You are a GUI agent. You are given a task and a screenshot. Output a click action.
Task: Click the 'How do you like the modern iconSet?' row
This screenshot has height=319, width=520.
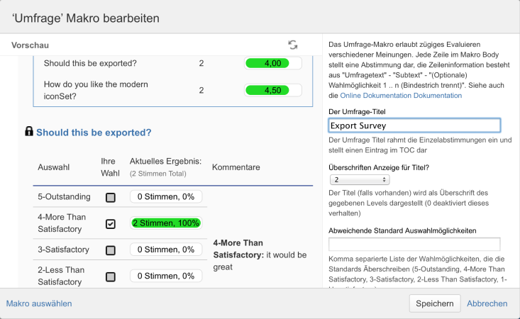(x=96, y=90)
